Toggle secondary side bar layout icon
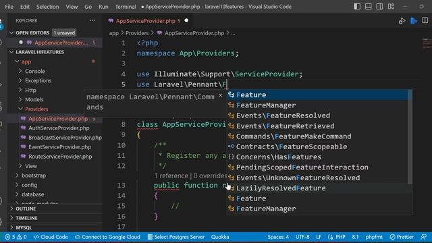The image size is (432, 243). 379,6
